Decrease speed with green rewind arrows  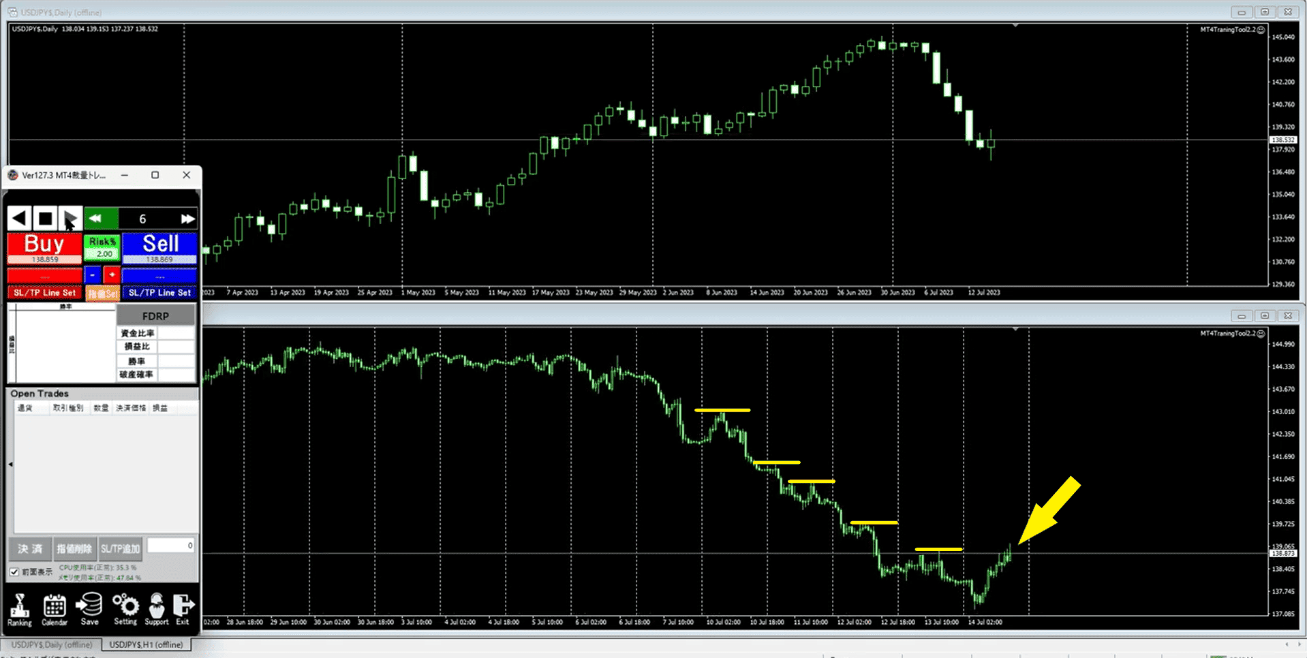click(95, 219)
